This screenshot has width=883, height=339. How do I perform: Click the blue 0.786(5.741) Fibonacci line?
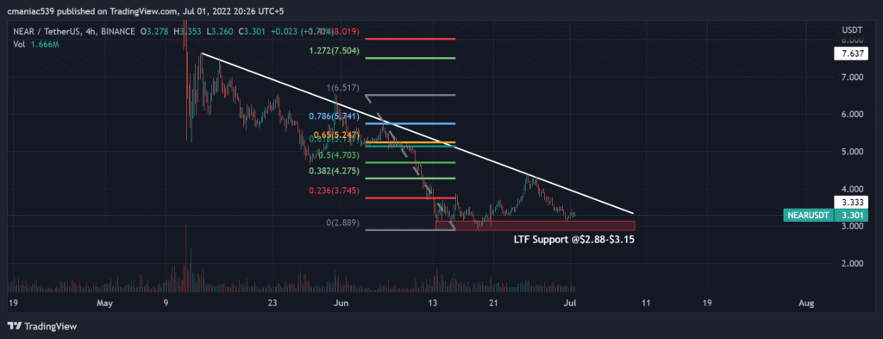click(410, 123)
